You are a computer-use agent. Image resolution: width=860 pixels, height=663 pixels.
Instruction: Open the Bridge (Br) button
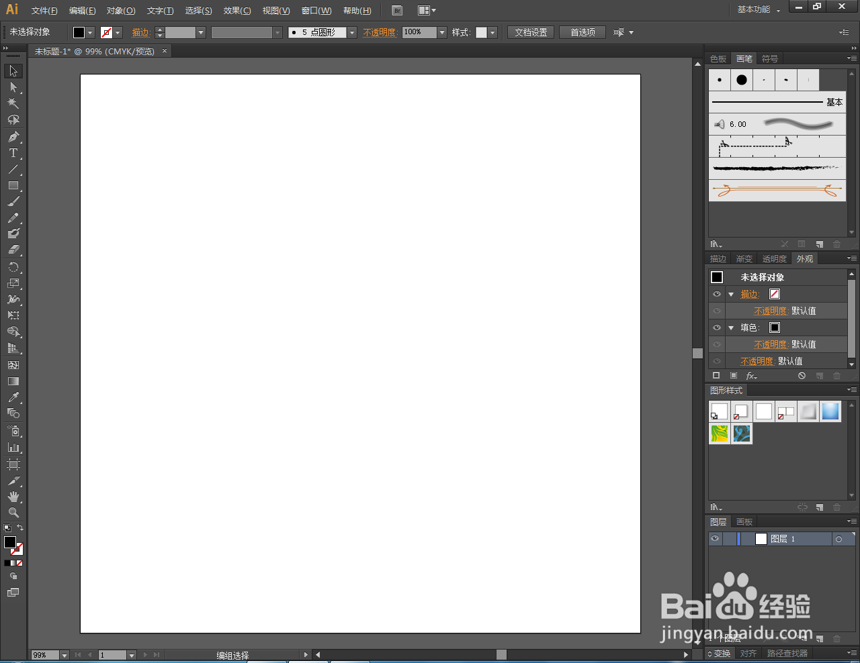click(x=397, y=11)
